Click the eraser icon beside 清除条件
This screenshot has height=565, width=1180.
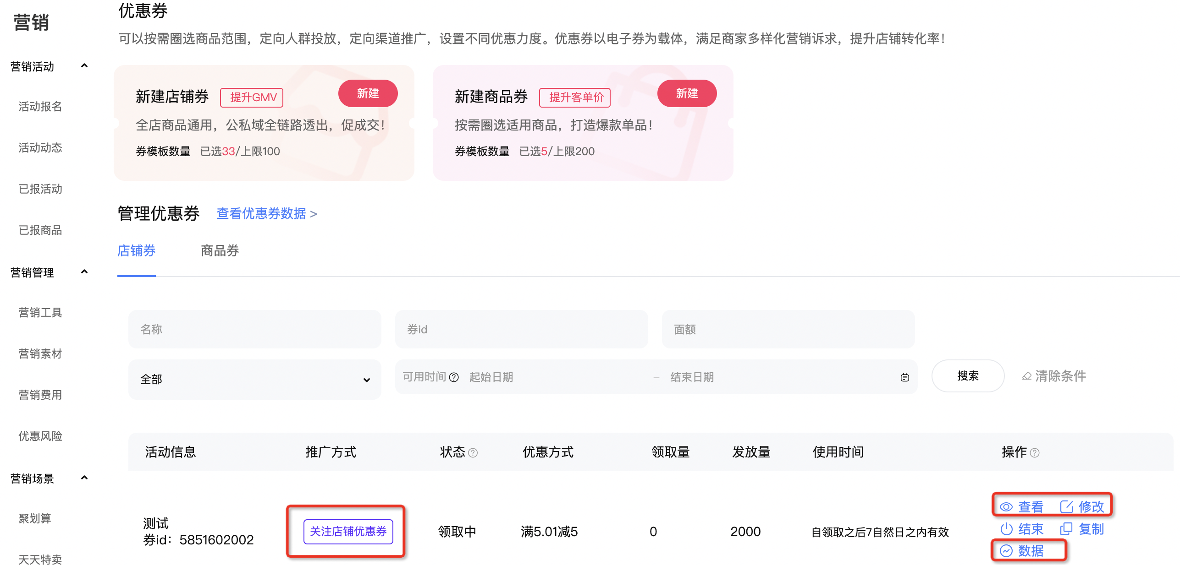1027,376
